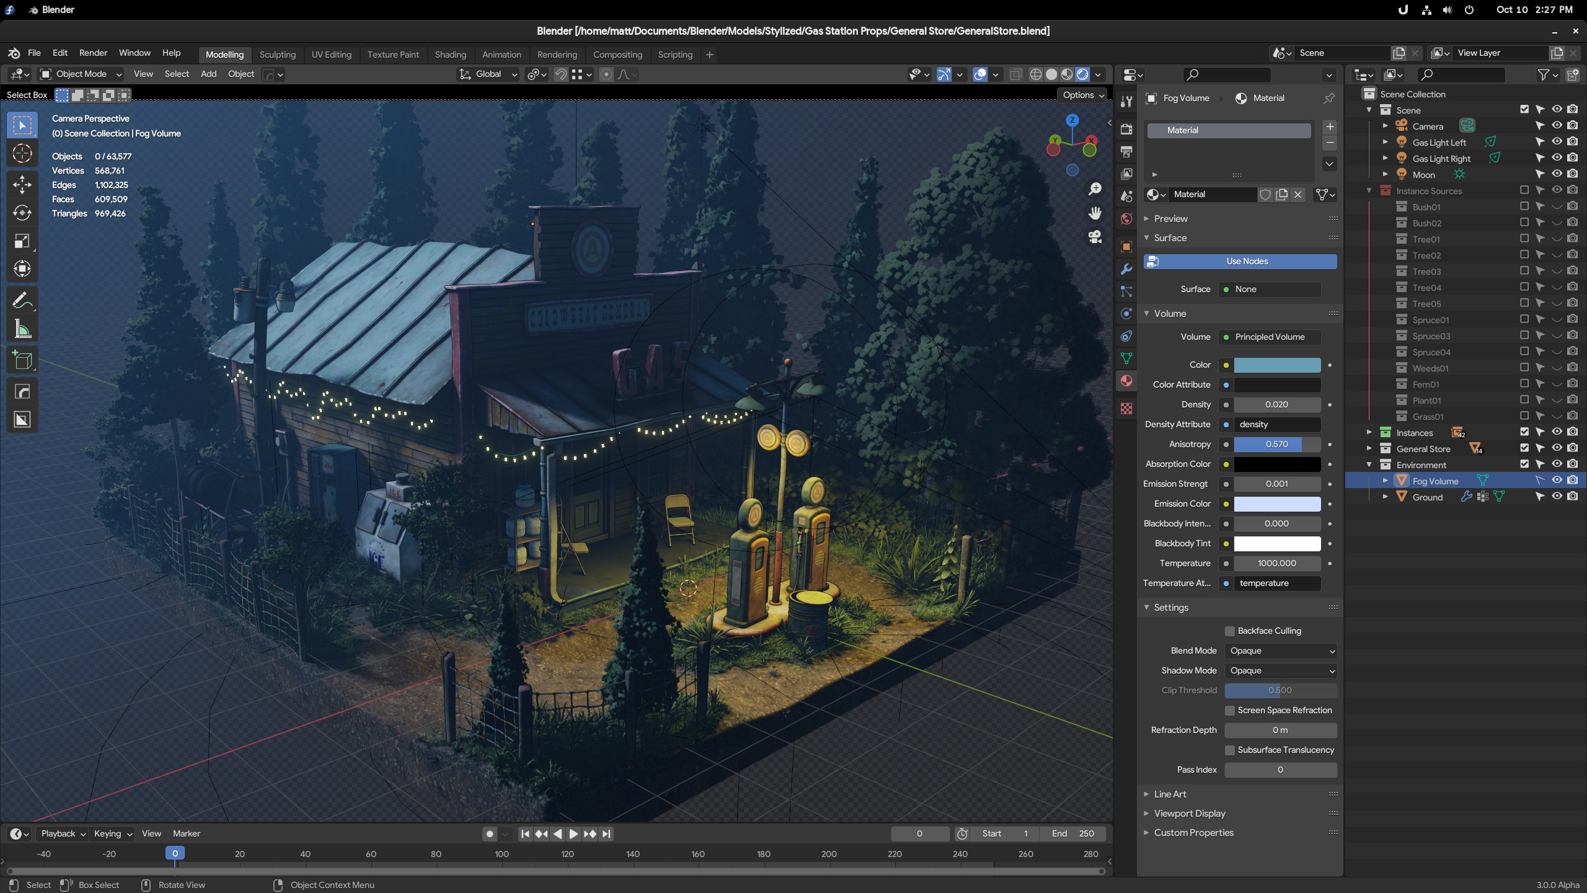Switch to the Sculpting workspace tab
The width and height of the screenshot is (1587, 893).
277,55
